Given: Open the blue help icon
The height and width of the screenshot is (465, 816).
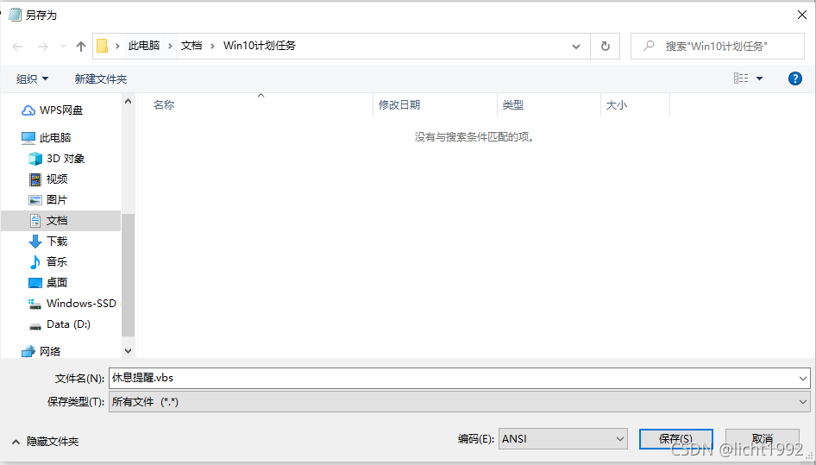Looking at the screenshot, I should pos(794,79).
